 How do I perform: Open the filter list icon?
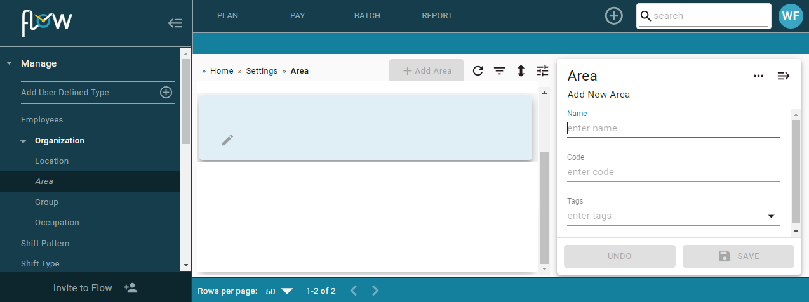(x=500, y=71)
